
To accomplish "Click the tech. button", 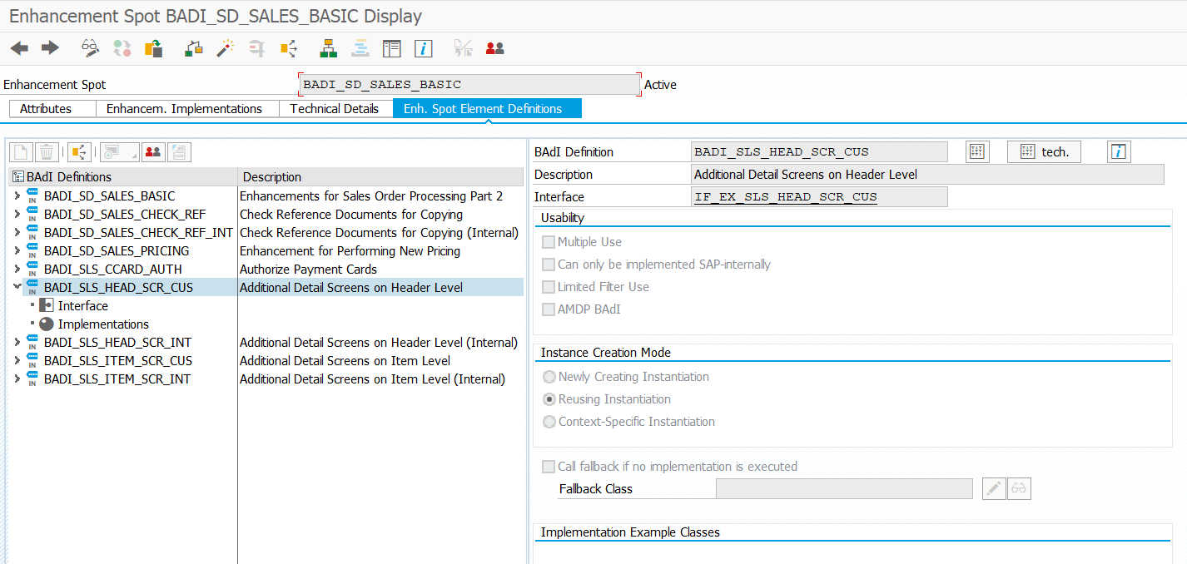I will (x=1044, y=151).
